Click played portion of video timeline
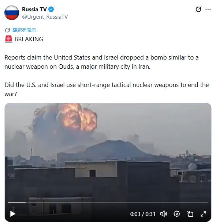This screenshot has height=224, width=212. [16, 203]
